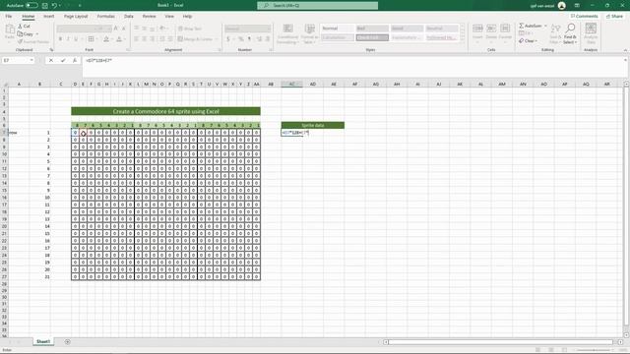Screen dimensions: 630x354
Task: Click the Percent Style icon
Action: (240, 39)
